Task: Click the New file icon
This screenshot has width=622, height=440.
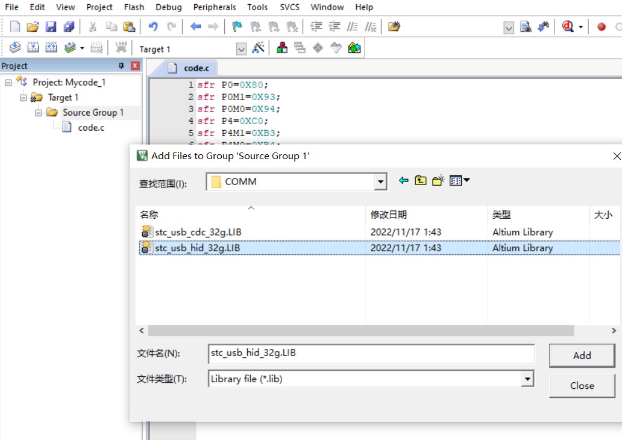Action: click(x=14, y=27)
